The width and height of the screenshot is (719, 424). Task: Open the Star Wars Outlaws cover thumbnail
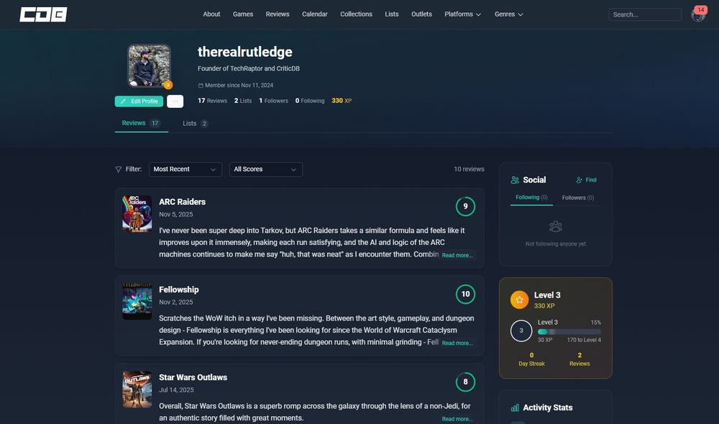pyautogui.click(x=137, y=390)
